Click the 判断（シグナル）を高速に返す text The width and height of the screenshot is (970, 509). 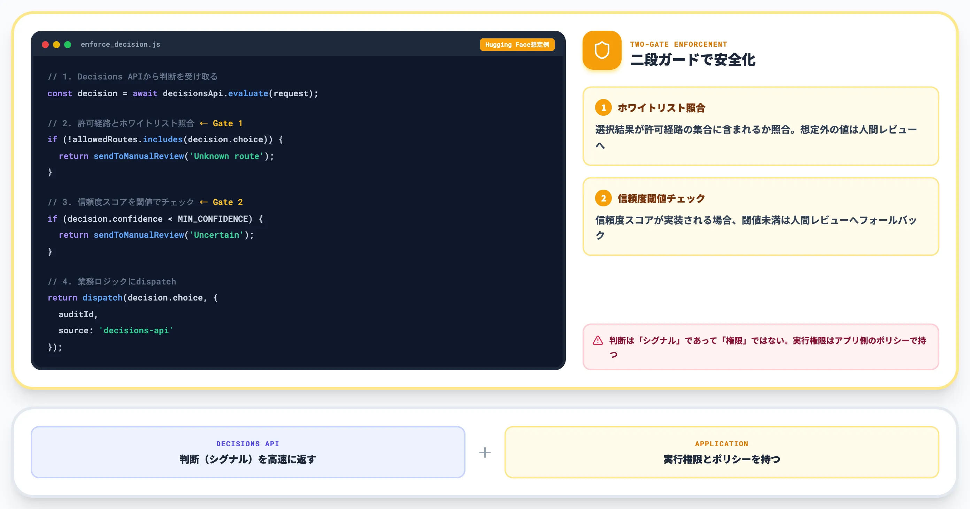point(248,459)
